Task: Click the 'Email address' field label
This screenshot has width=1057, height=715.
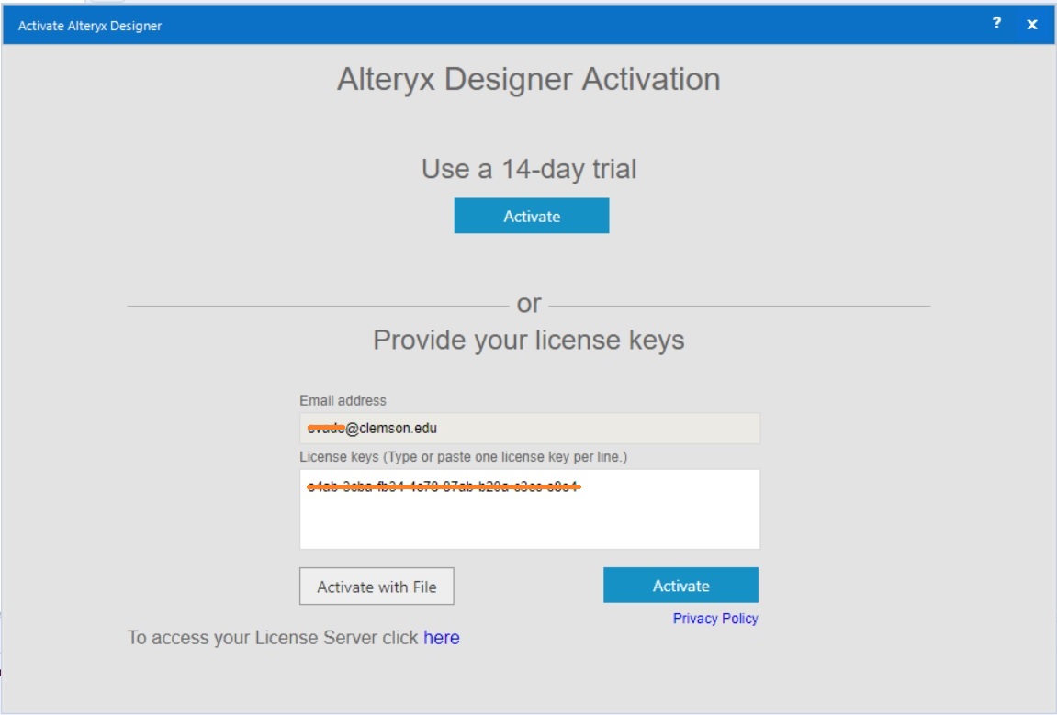Action: pos(343,400)
